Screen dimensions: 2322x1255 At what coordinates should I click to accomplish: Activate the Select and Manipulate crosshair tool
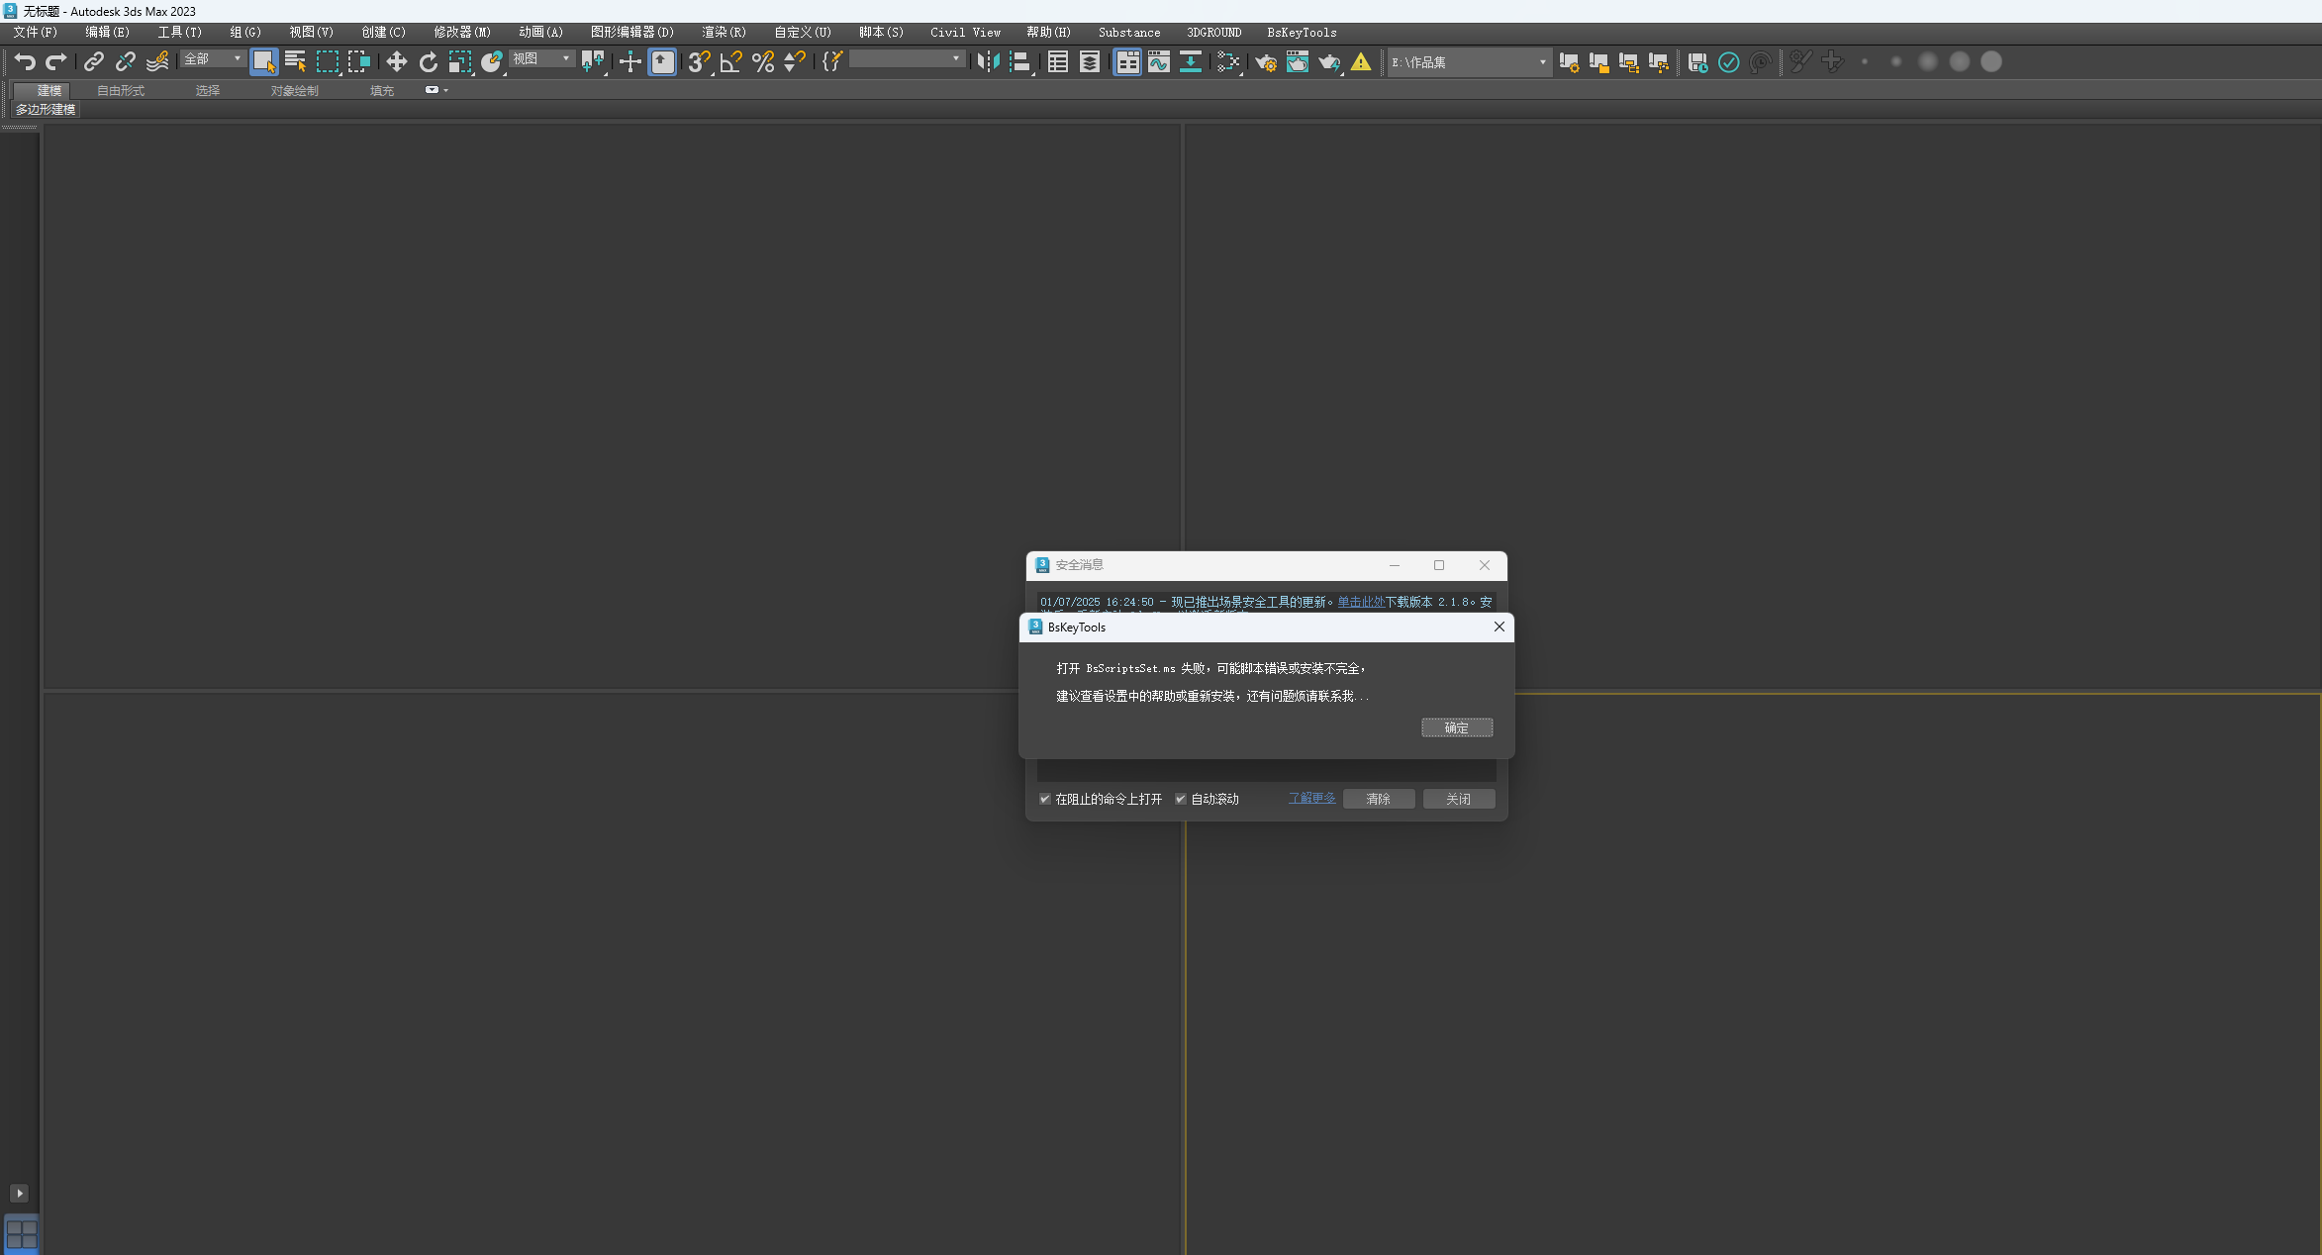629,62
